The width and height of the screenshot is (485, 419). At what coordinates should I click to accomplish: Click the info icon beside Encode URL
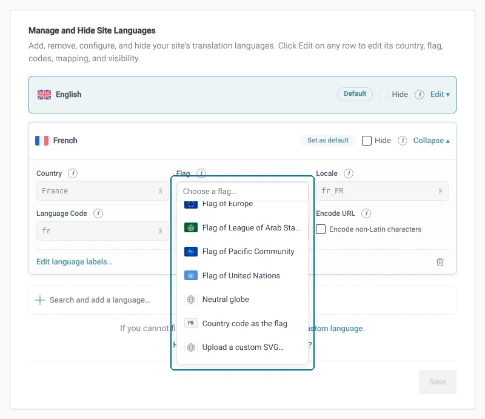366,213
